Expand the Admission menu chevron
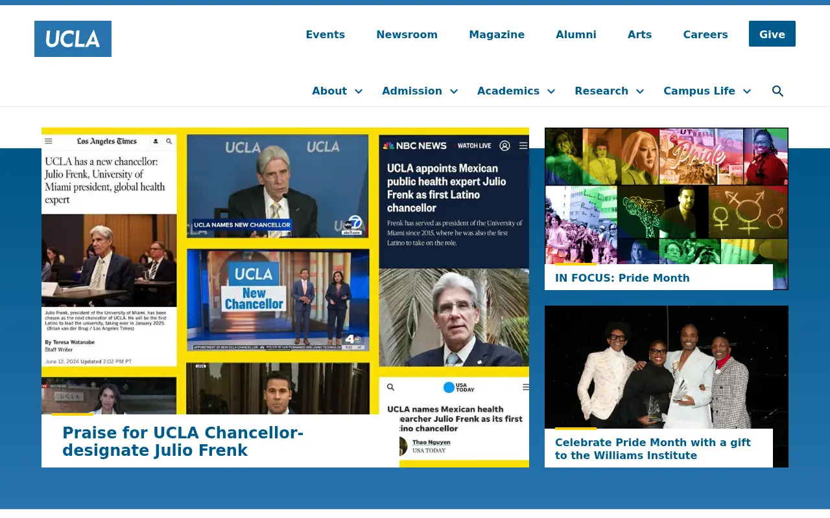This screenshot has width=830, height=518. (454, 91)
